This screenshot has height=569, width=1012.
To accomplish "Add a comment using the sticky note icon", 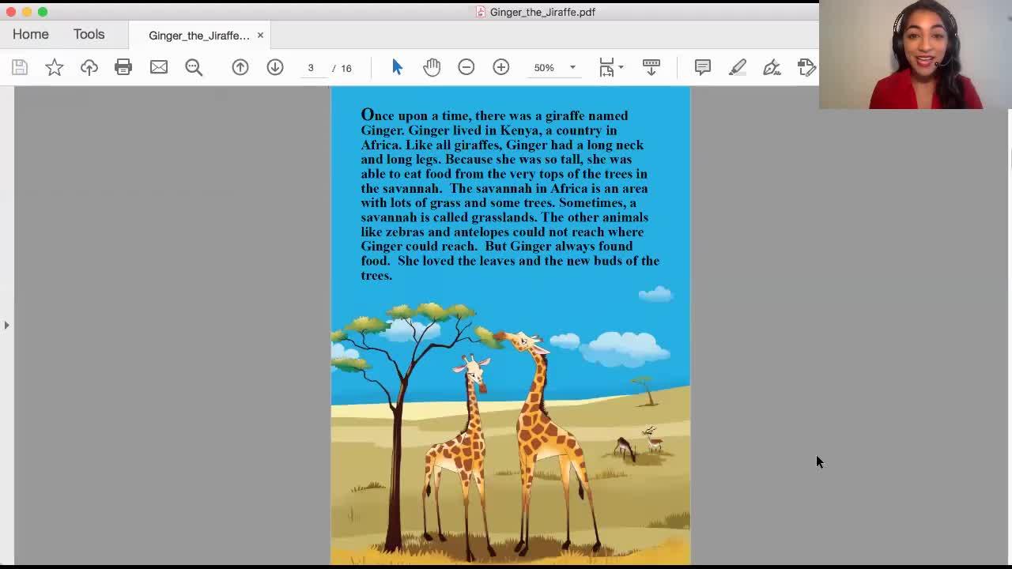I will [x=702, y=68].
